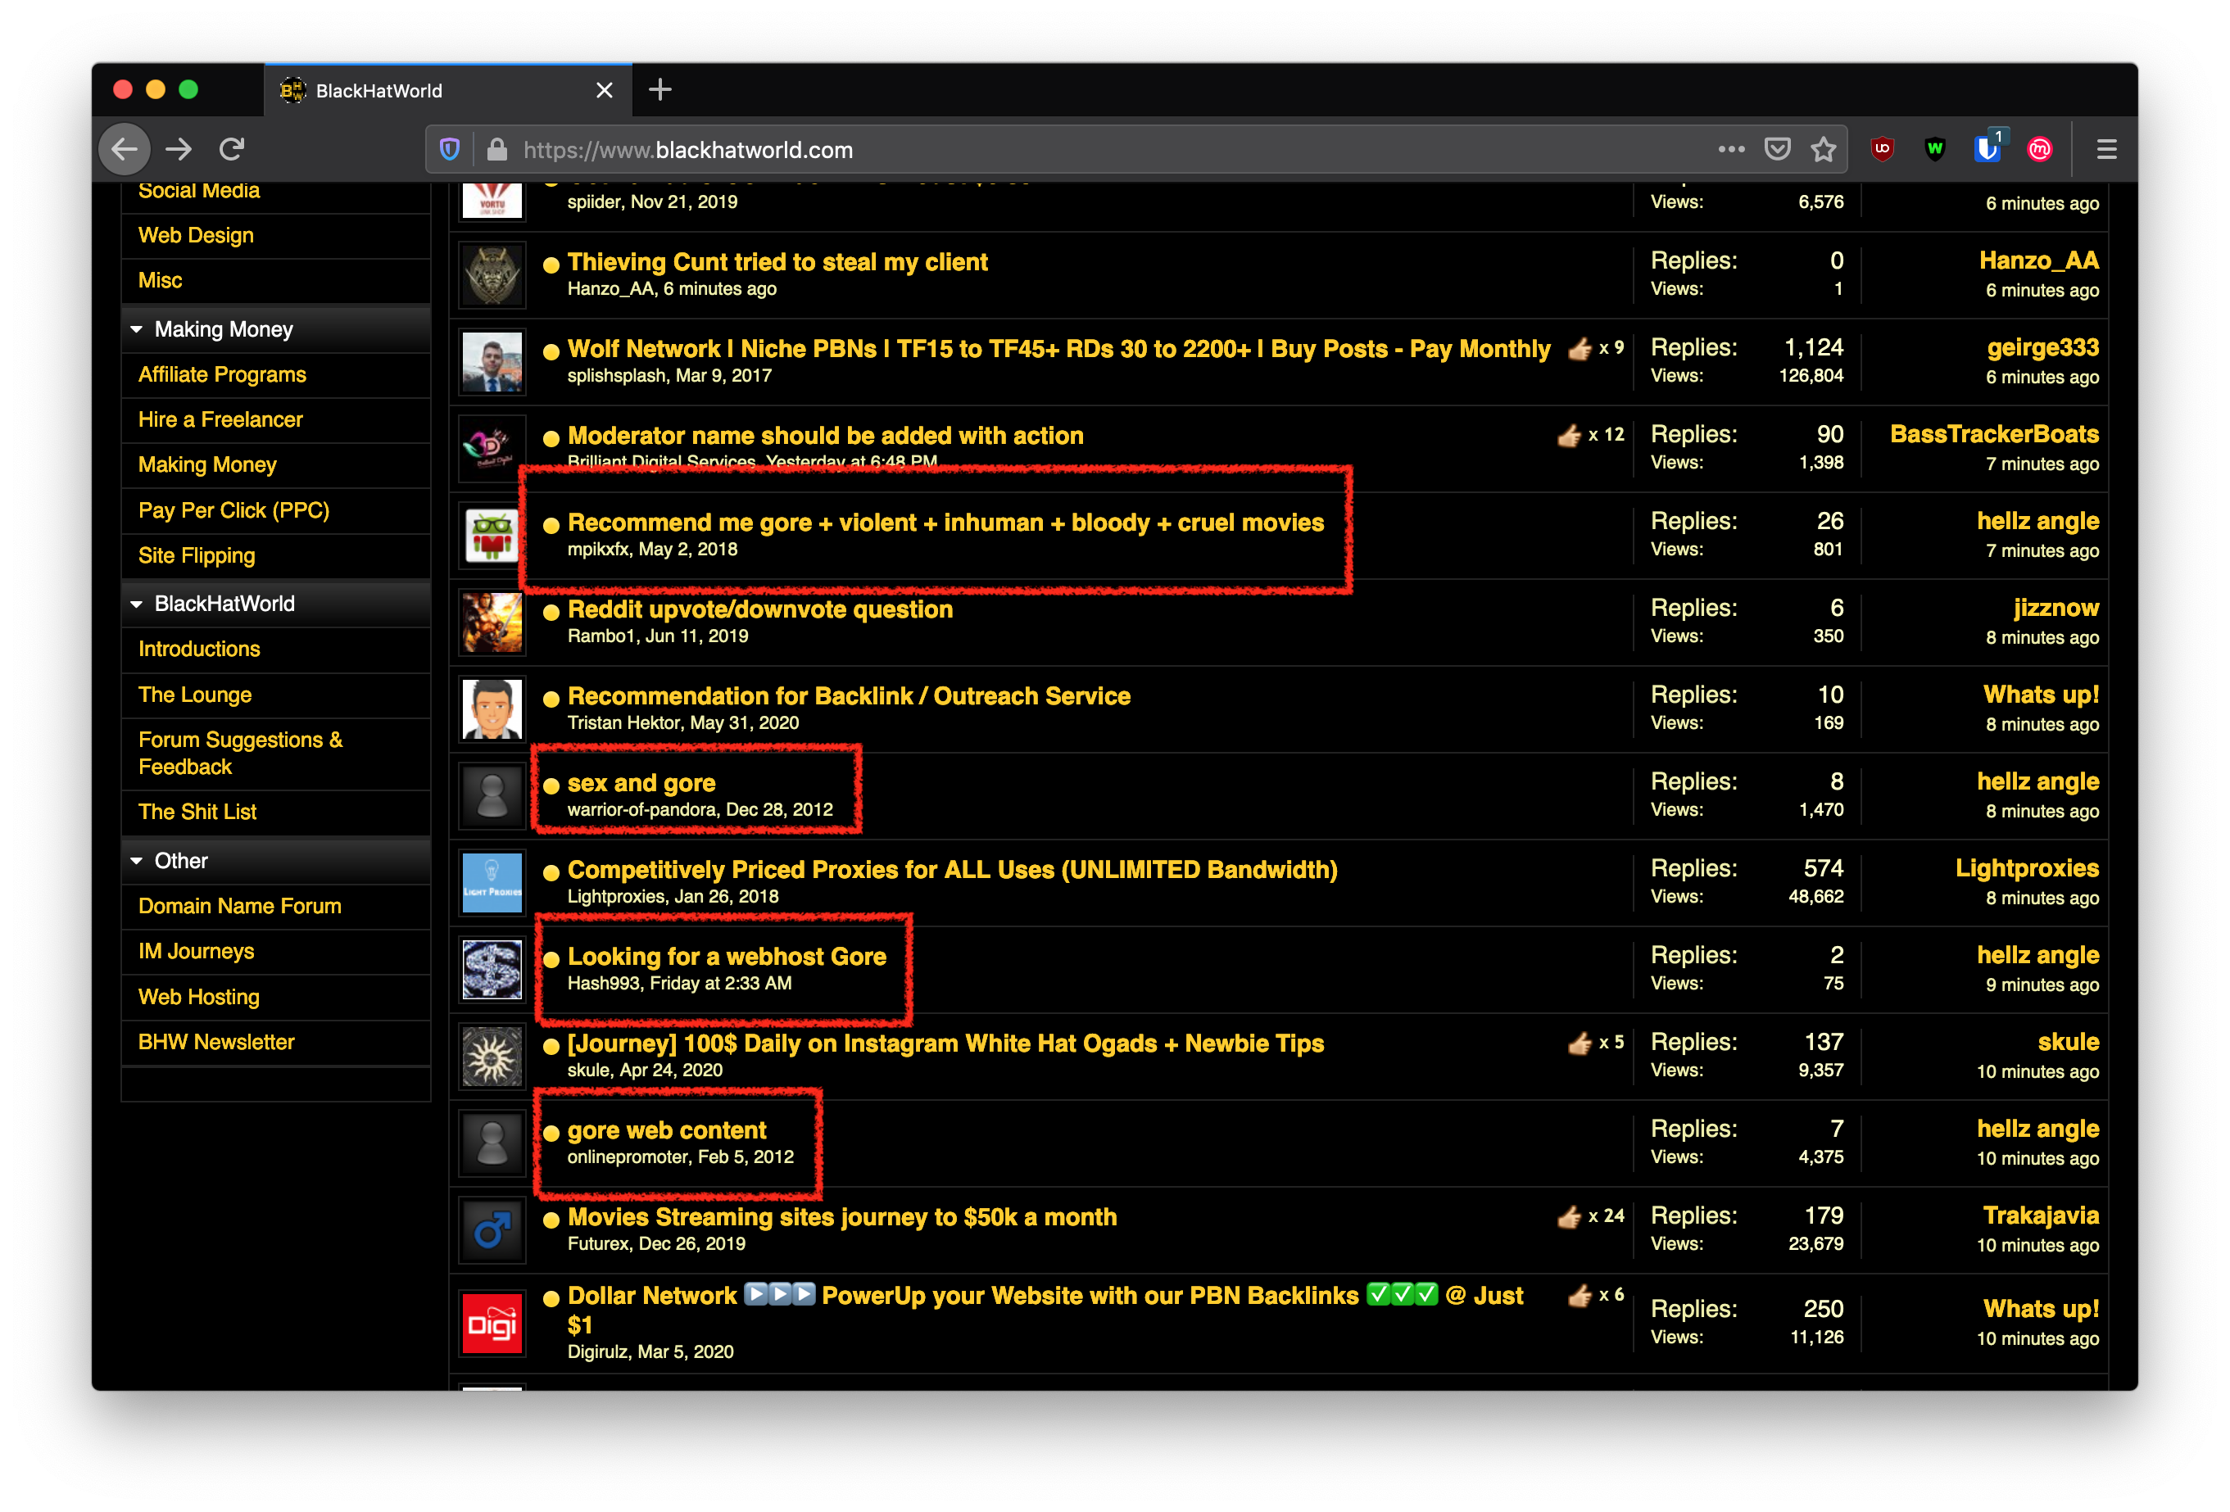Open Rambo1 avatar on Reddit thread
Screen dimensions: 2230x1512
click(x=492, y=622)
